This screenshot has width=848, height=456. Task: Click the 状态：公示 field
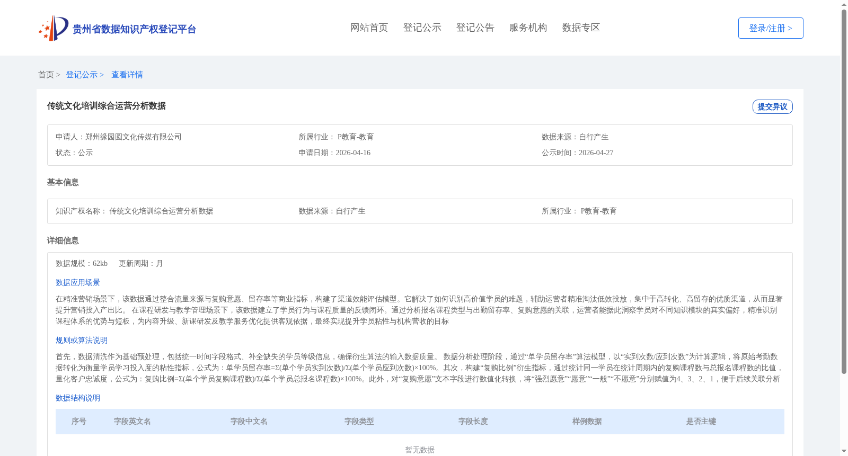pos(74,153)
